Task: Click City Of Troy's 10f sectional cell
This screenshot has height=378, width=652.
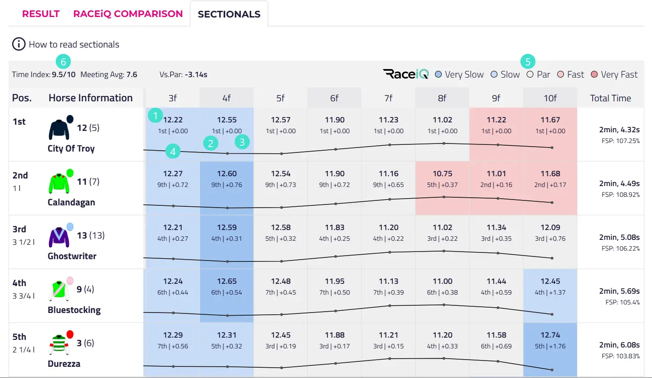Action: click(550, 125)
